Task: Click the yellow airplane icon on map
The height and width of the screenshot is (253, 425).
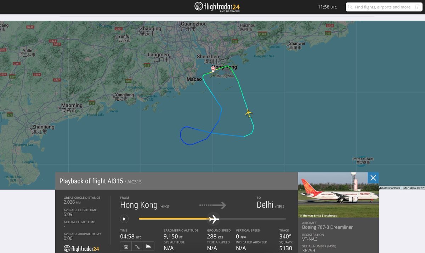Action: point(249,113)
